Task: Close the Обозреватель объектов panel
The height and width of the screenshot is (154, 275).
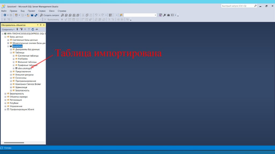Action: click(x=44, y=25)
